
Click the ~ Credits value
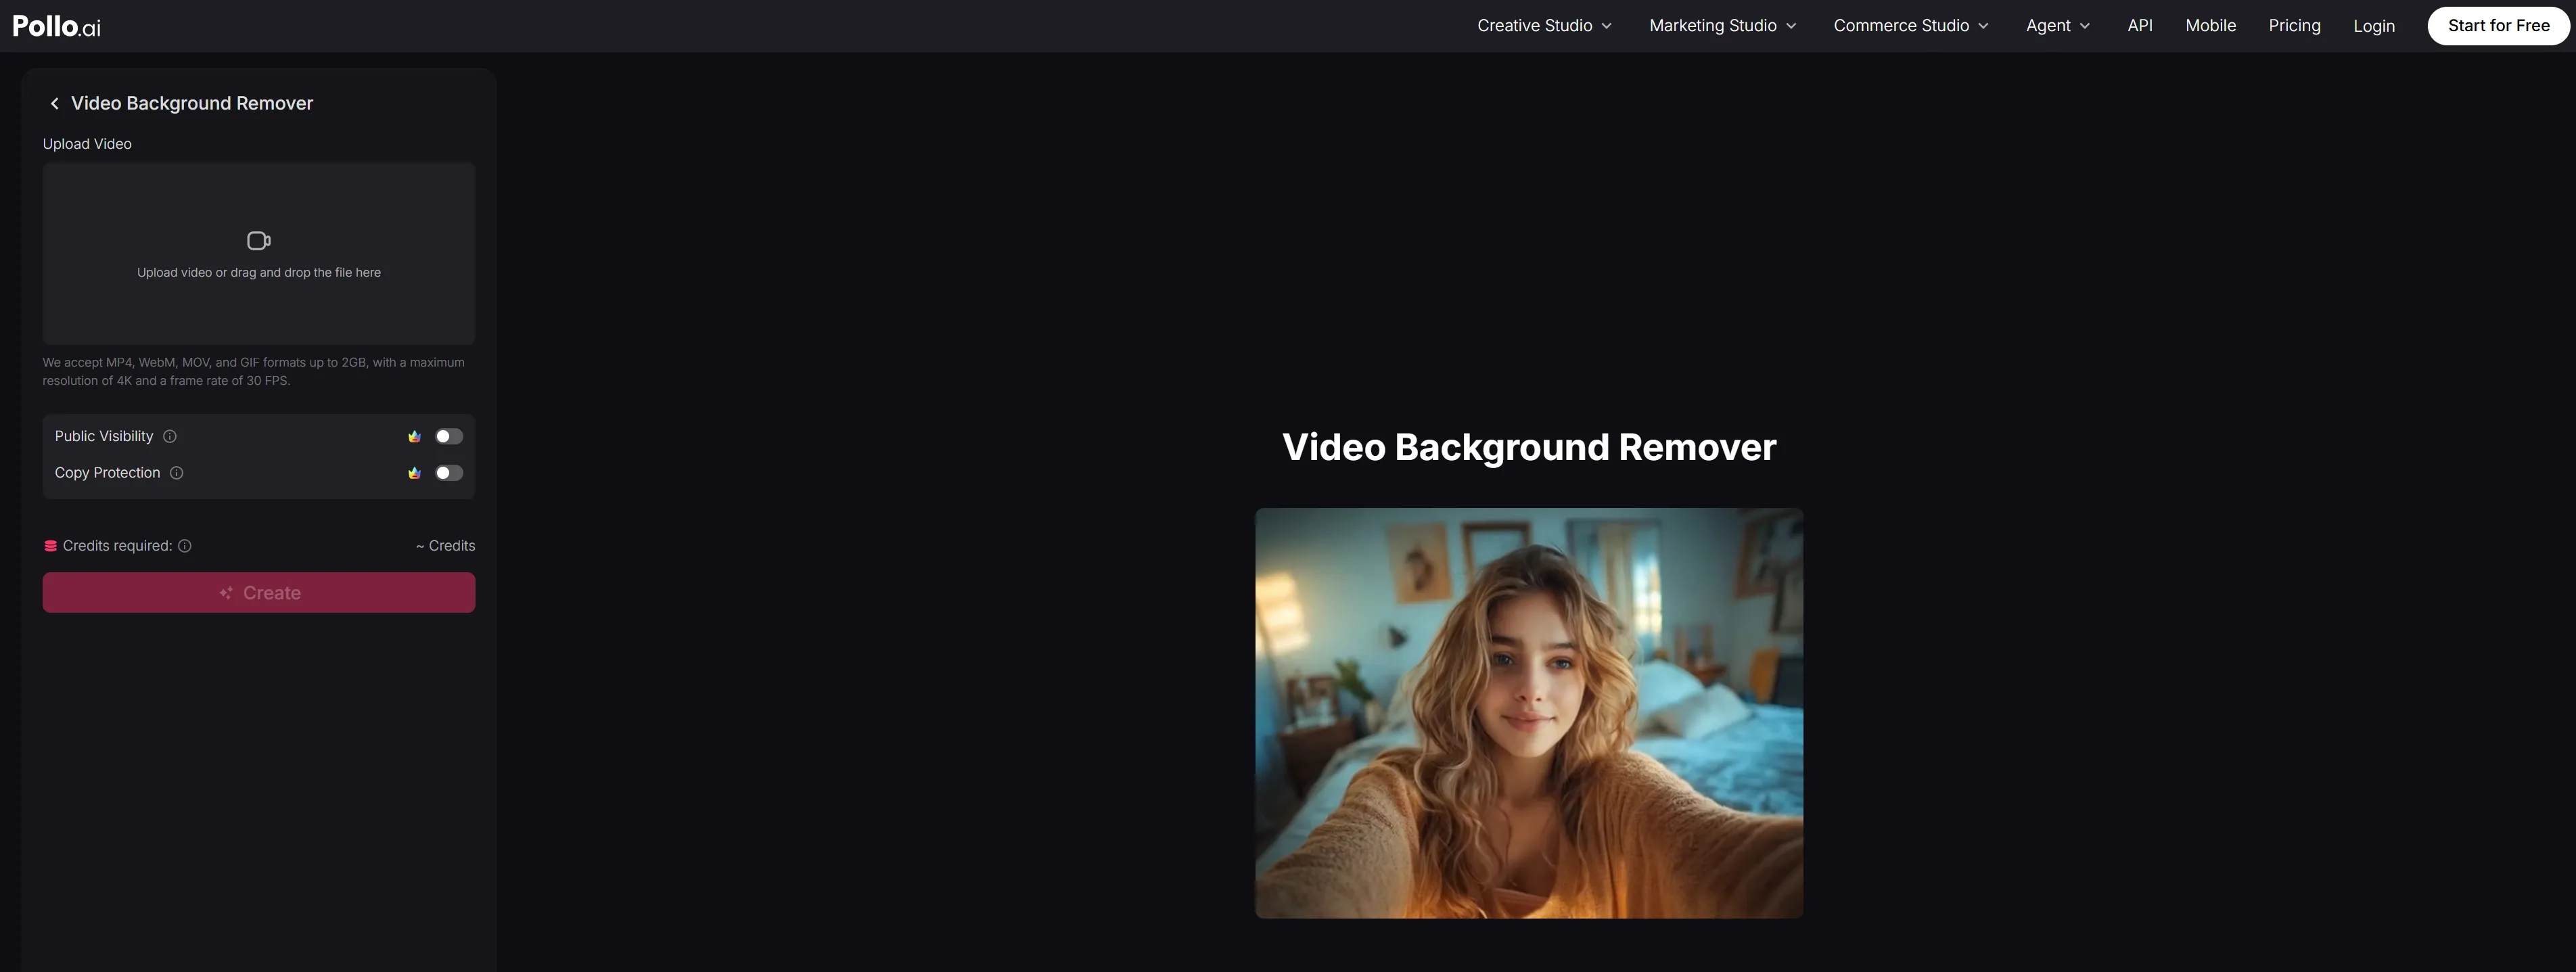coord(446,546)
